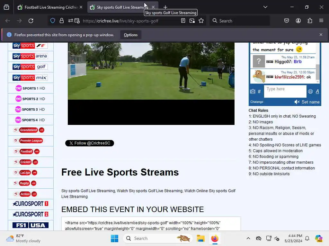Open the Sky Sports Mix channel
The height and width of the screenshot is (246, 329).
pos(31,78)
